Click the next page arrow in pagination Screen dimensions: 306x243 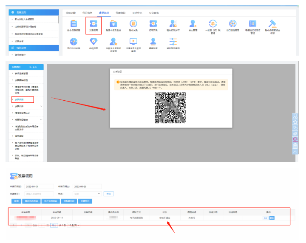coord(28,225)
